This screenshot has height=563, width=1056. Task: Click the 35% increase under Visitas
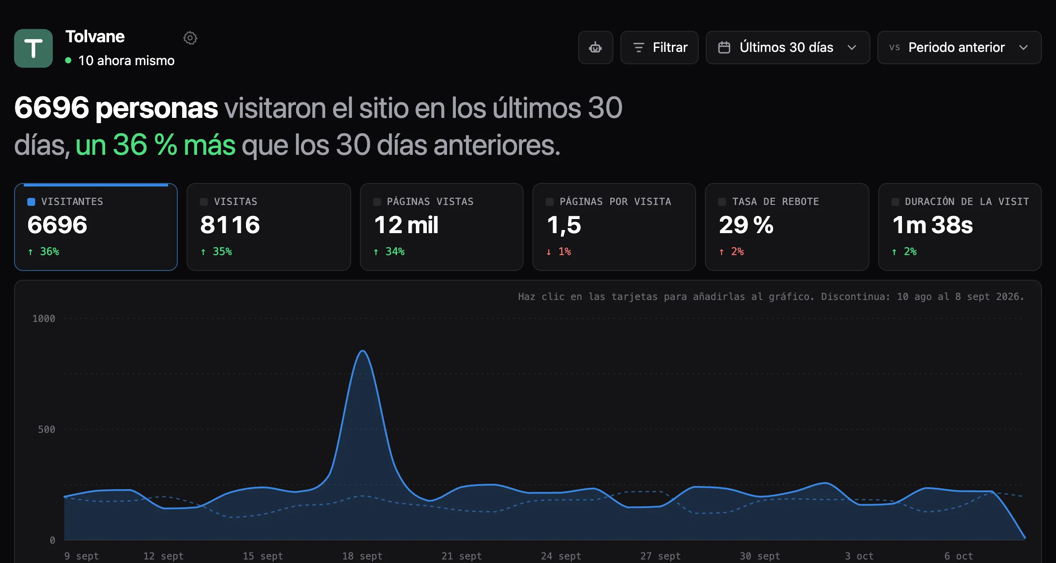[216, 252]
